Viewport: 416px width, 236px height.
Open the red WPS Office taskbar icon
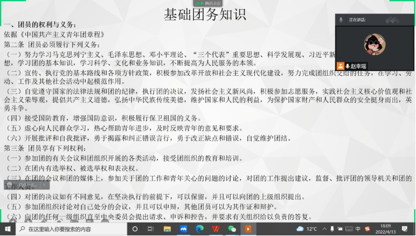pyautogui.click(x=216, y=229)
